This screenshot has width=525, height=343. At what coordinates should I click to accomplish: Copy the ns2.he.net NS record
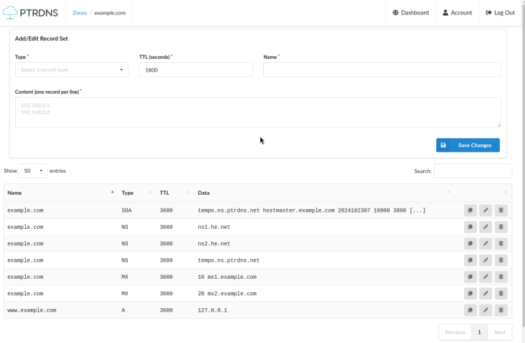click(x=470, y=244)
